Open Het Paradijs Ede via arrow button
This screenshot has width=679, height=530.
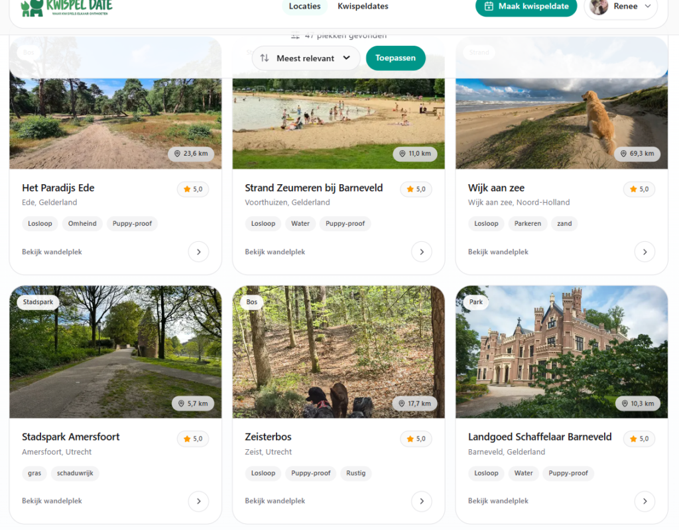(x=198, y=252)
